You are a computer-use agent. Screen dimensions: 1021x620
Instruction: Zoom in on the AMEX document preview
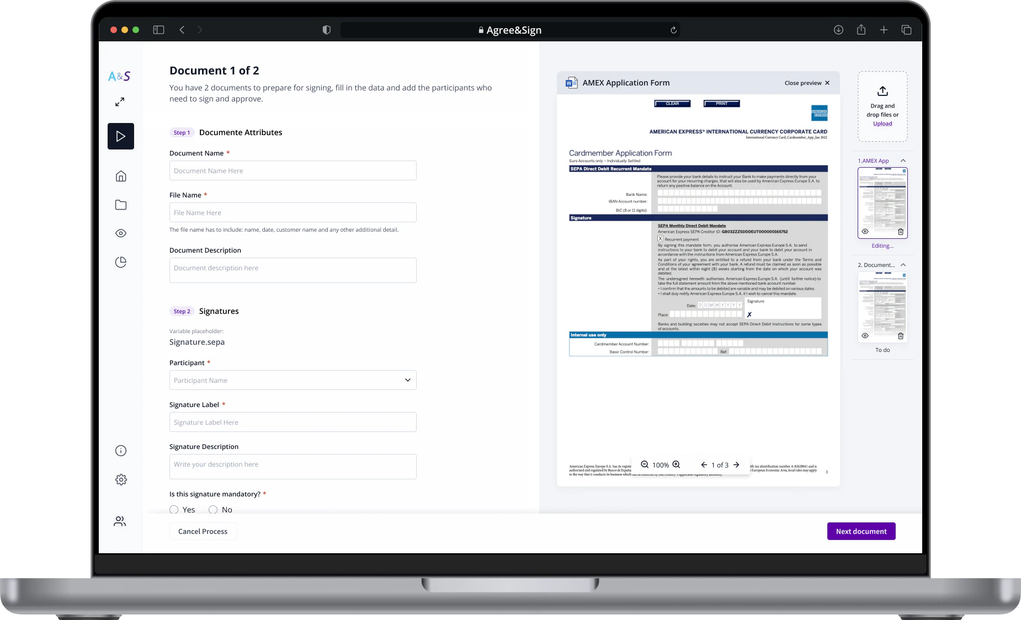click(x=677, y=465)
